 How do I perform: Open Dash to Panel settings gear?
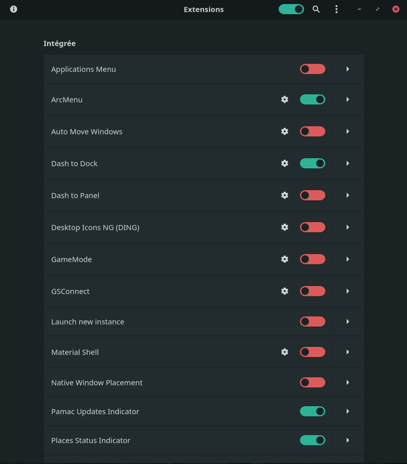(x=284, y=195)
